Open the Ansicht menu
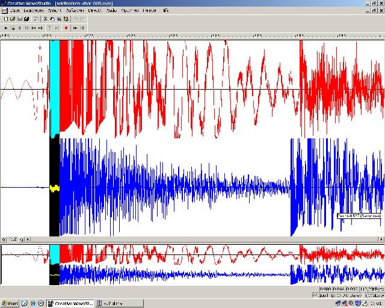This screenshot has width=385, height=308. tap(55, 11)
